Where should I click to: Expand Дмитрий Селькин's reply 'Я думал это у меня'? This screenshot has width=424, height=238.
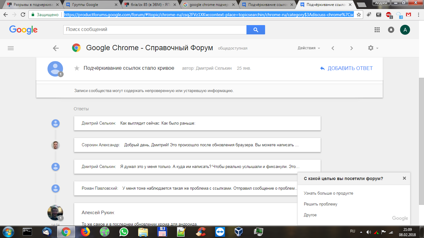tap(197, 167)
